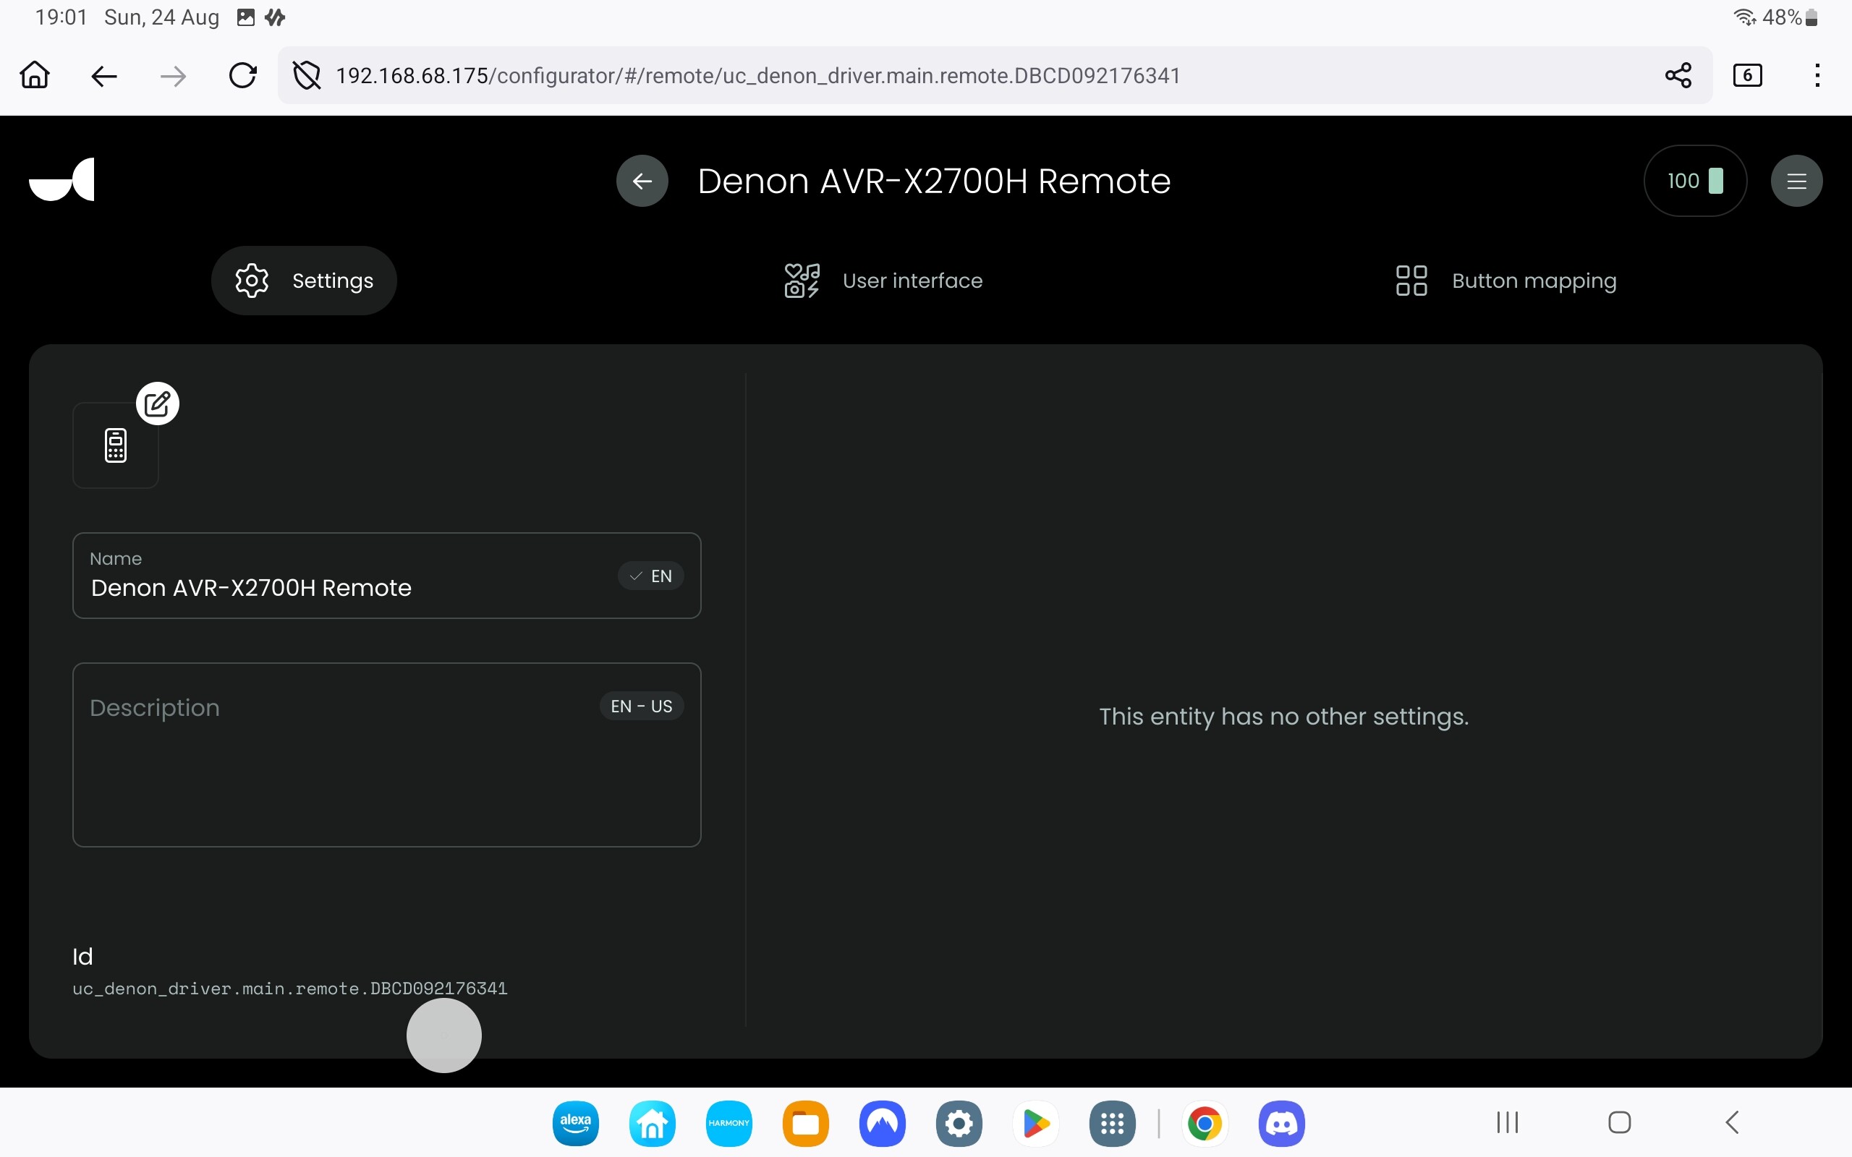Image resolution: width=1852 pixels, height=1157 pixels.
Task: Open the orange files app
Action: click(x=805, y=1123)
